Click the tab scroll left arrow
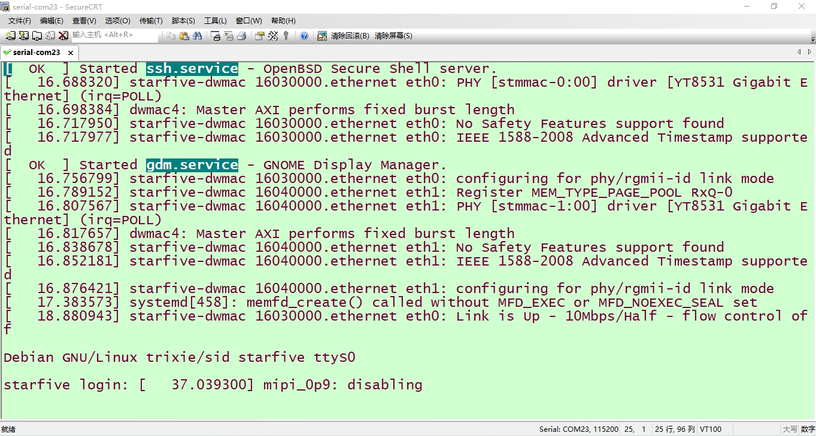The height and width of the screenshot is (436, 816). (x=799, y=52)
